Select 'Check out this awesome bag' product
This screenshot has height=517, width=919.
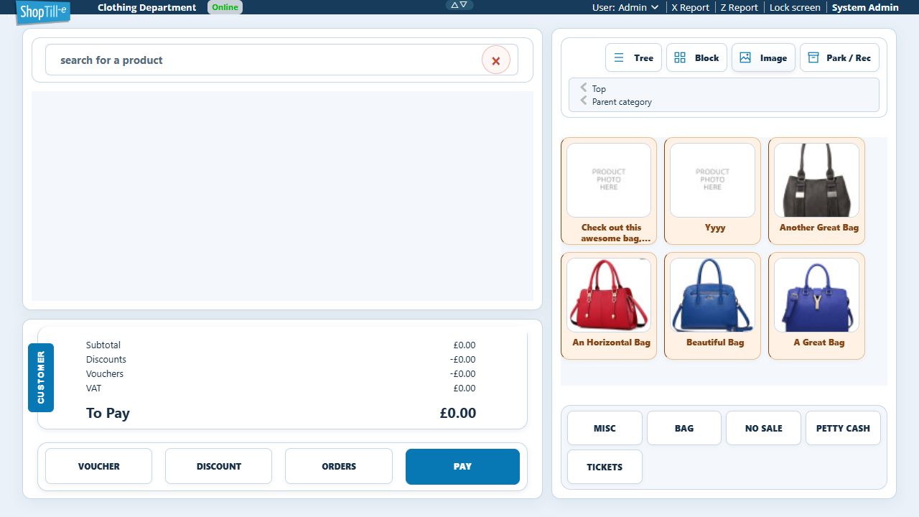[x=609, y=191]
